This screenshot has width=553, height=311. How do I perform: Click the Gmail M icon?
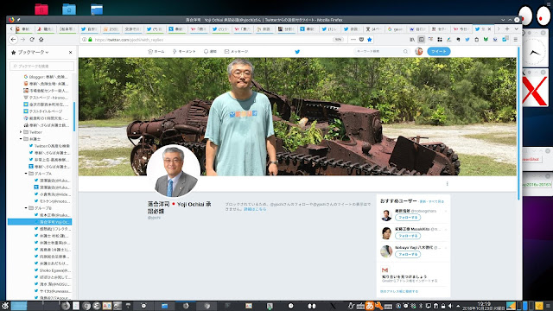pos(385,270)
